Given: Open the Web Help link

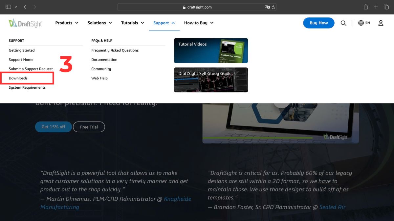Looking at the screenshot, I should click(99, 78).
